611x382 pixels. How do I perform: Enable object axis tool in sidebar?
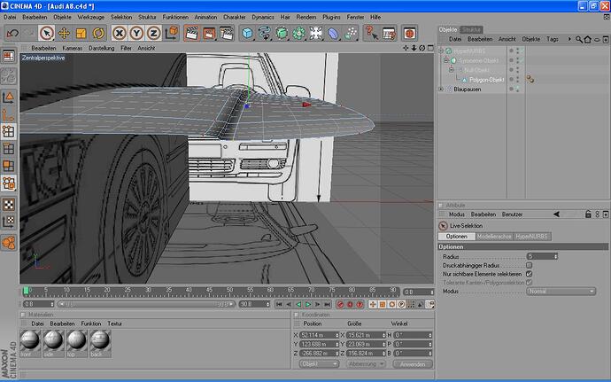pos(9,114)
